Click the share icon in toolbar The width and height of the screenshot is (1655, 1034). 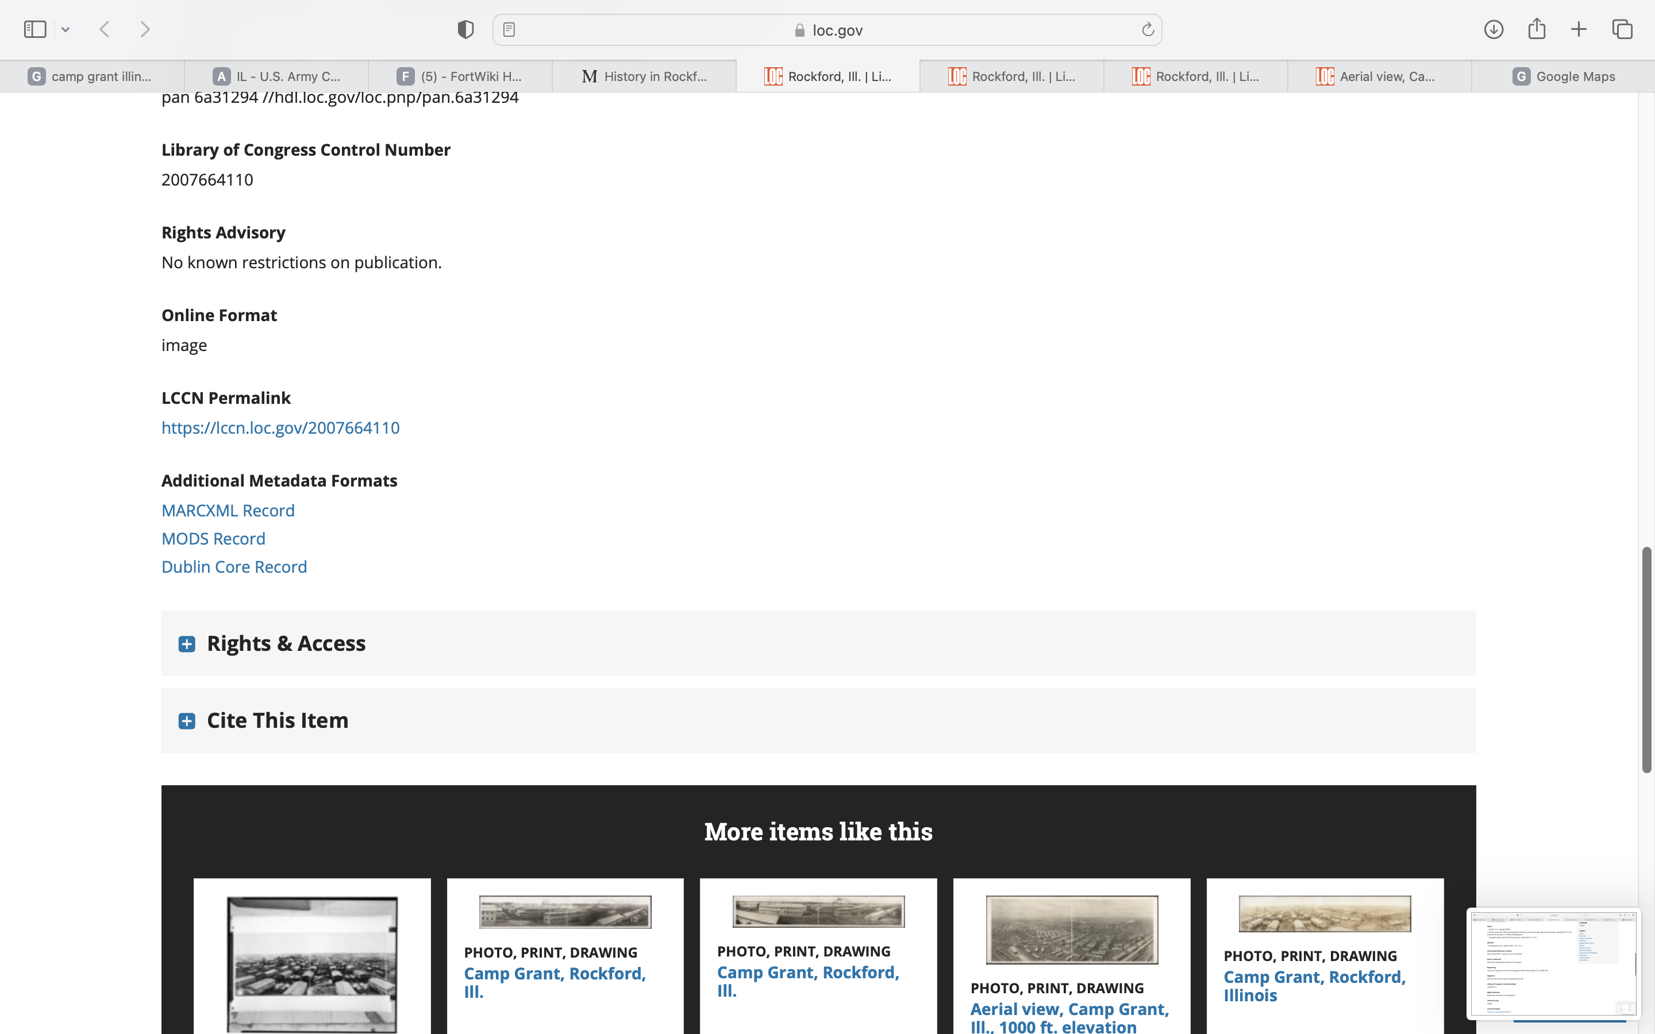[1536, 29]
